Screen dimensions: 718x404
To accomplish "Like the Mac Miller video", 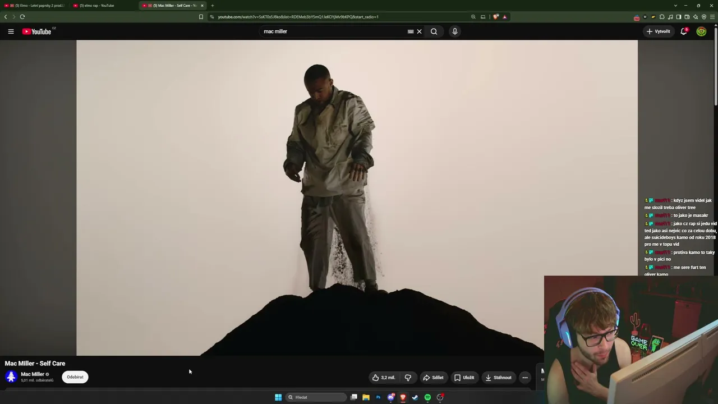I will [x=383, y=378].
